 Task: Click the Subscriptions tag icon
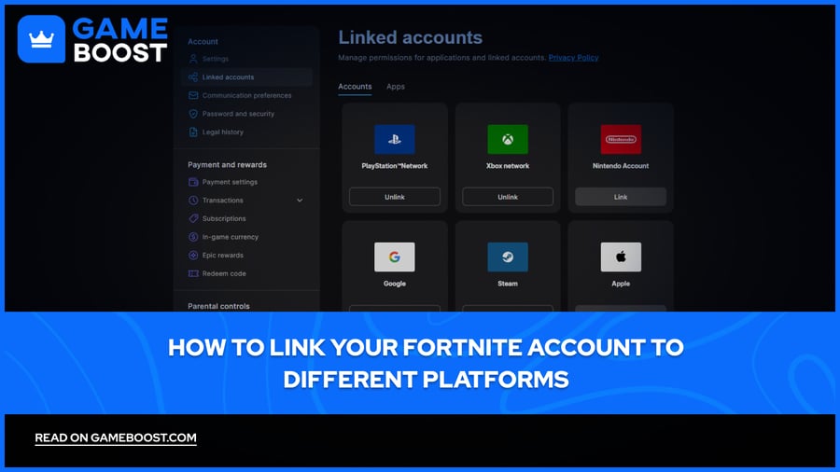click(193, 218)
